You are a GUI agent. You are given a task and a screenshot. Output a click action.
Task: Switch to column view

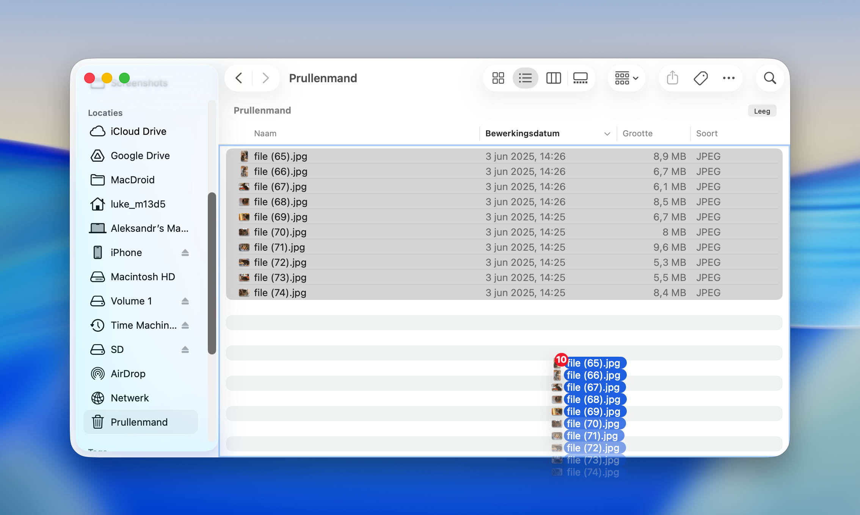coord(553,78)
